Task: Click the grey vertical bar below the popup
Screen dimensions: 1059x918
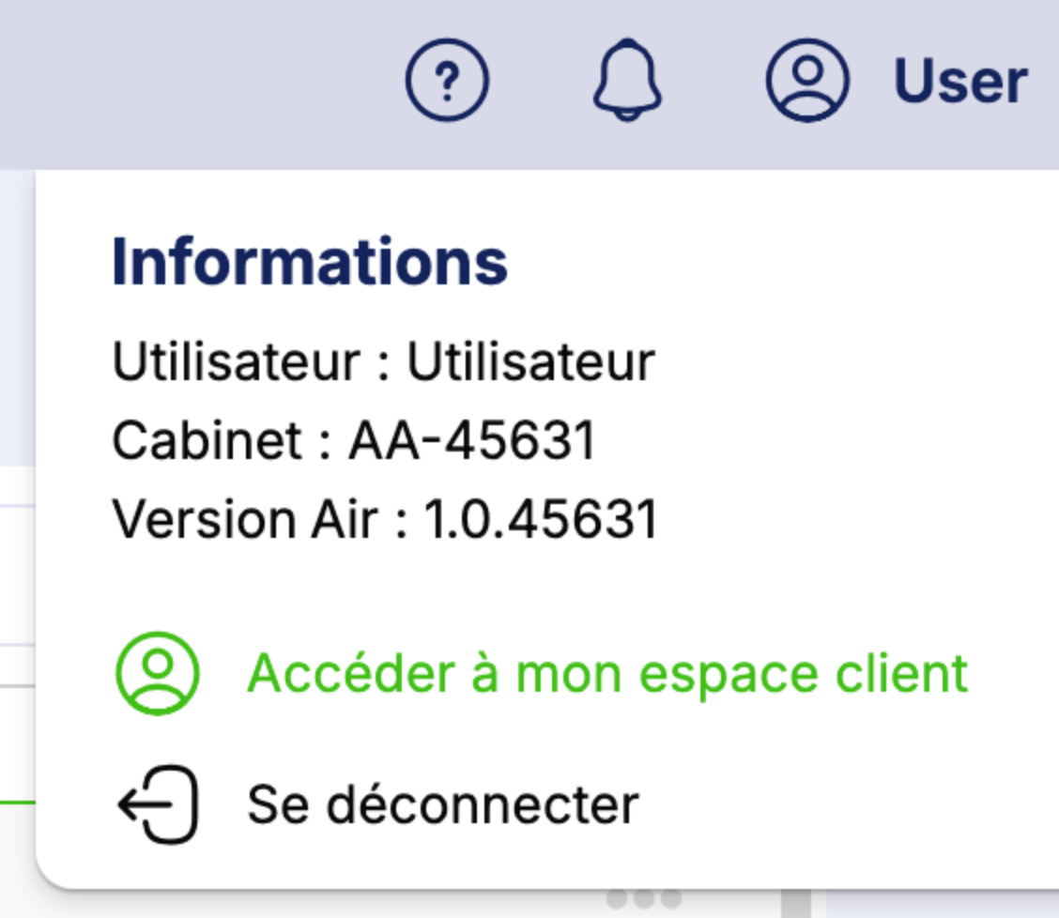Action: (x=795, y=903)
